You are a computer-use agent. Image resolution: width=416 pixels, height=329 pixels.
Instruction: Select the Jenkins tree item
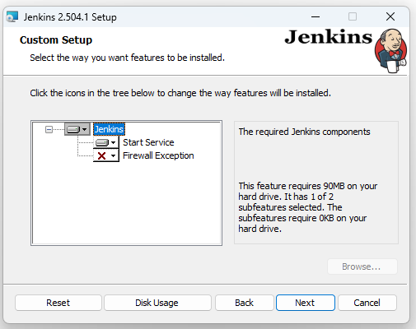109,129
